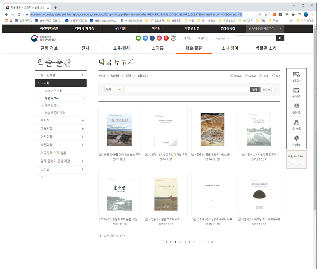319x272 pixels.
Task: Click the 검색 search button
Action: tap(255, 89)
